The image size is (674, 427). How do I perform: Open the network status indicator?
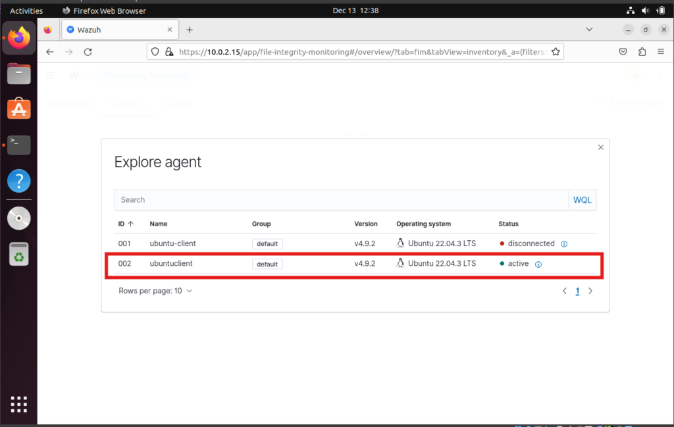tap(630, 11)
